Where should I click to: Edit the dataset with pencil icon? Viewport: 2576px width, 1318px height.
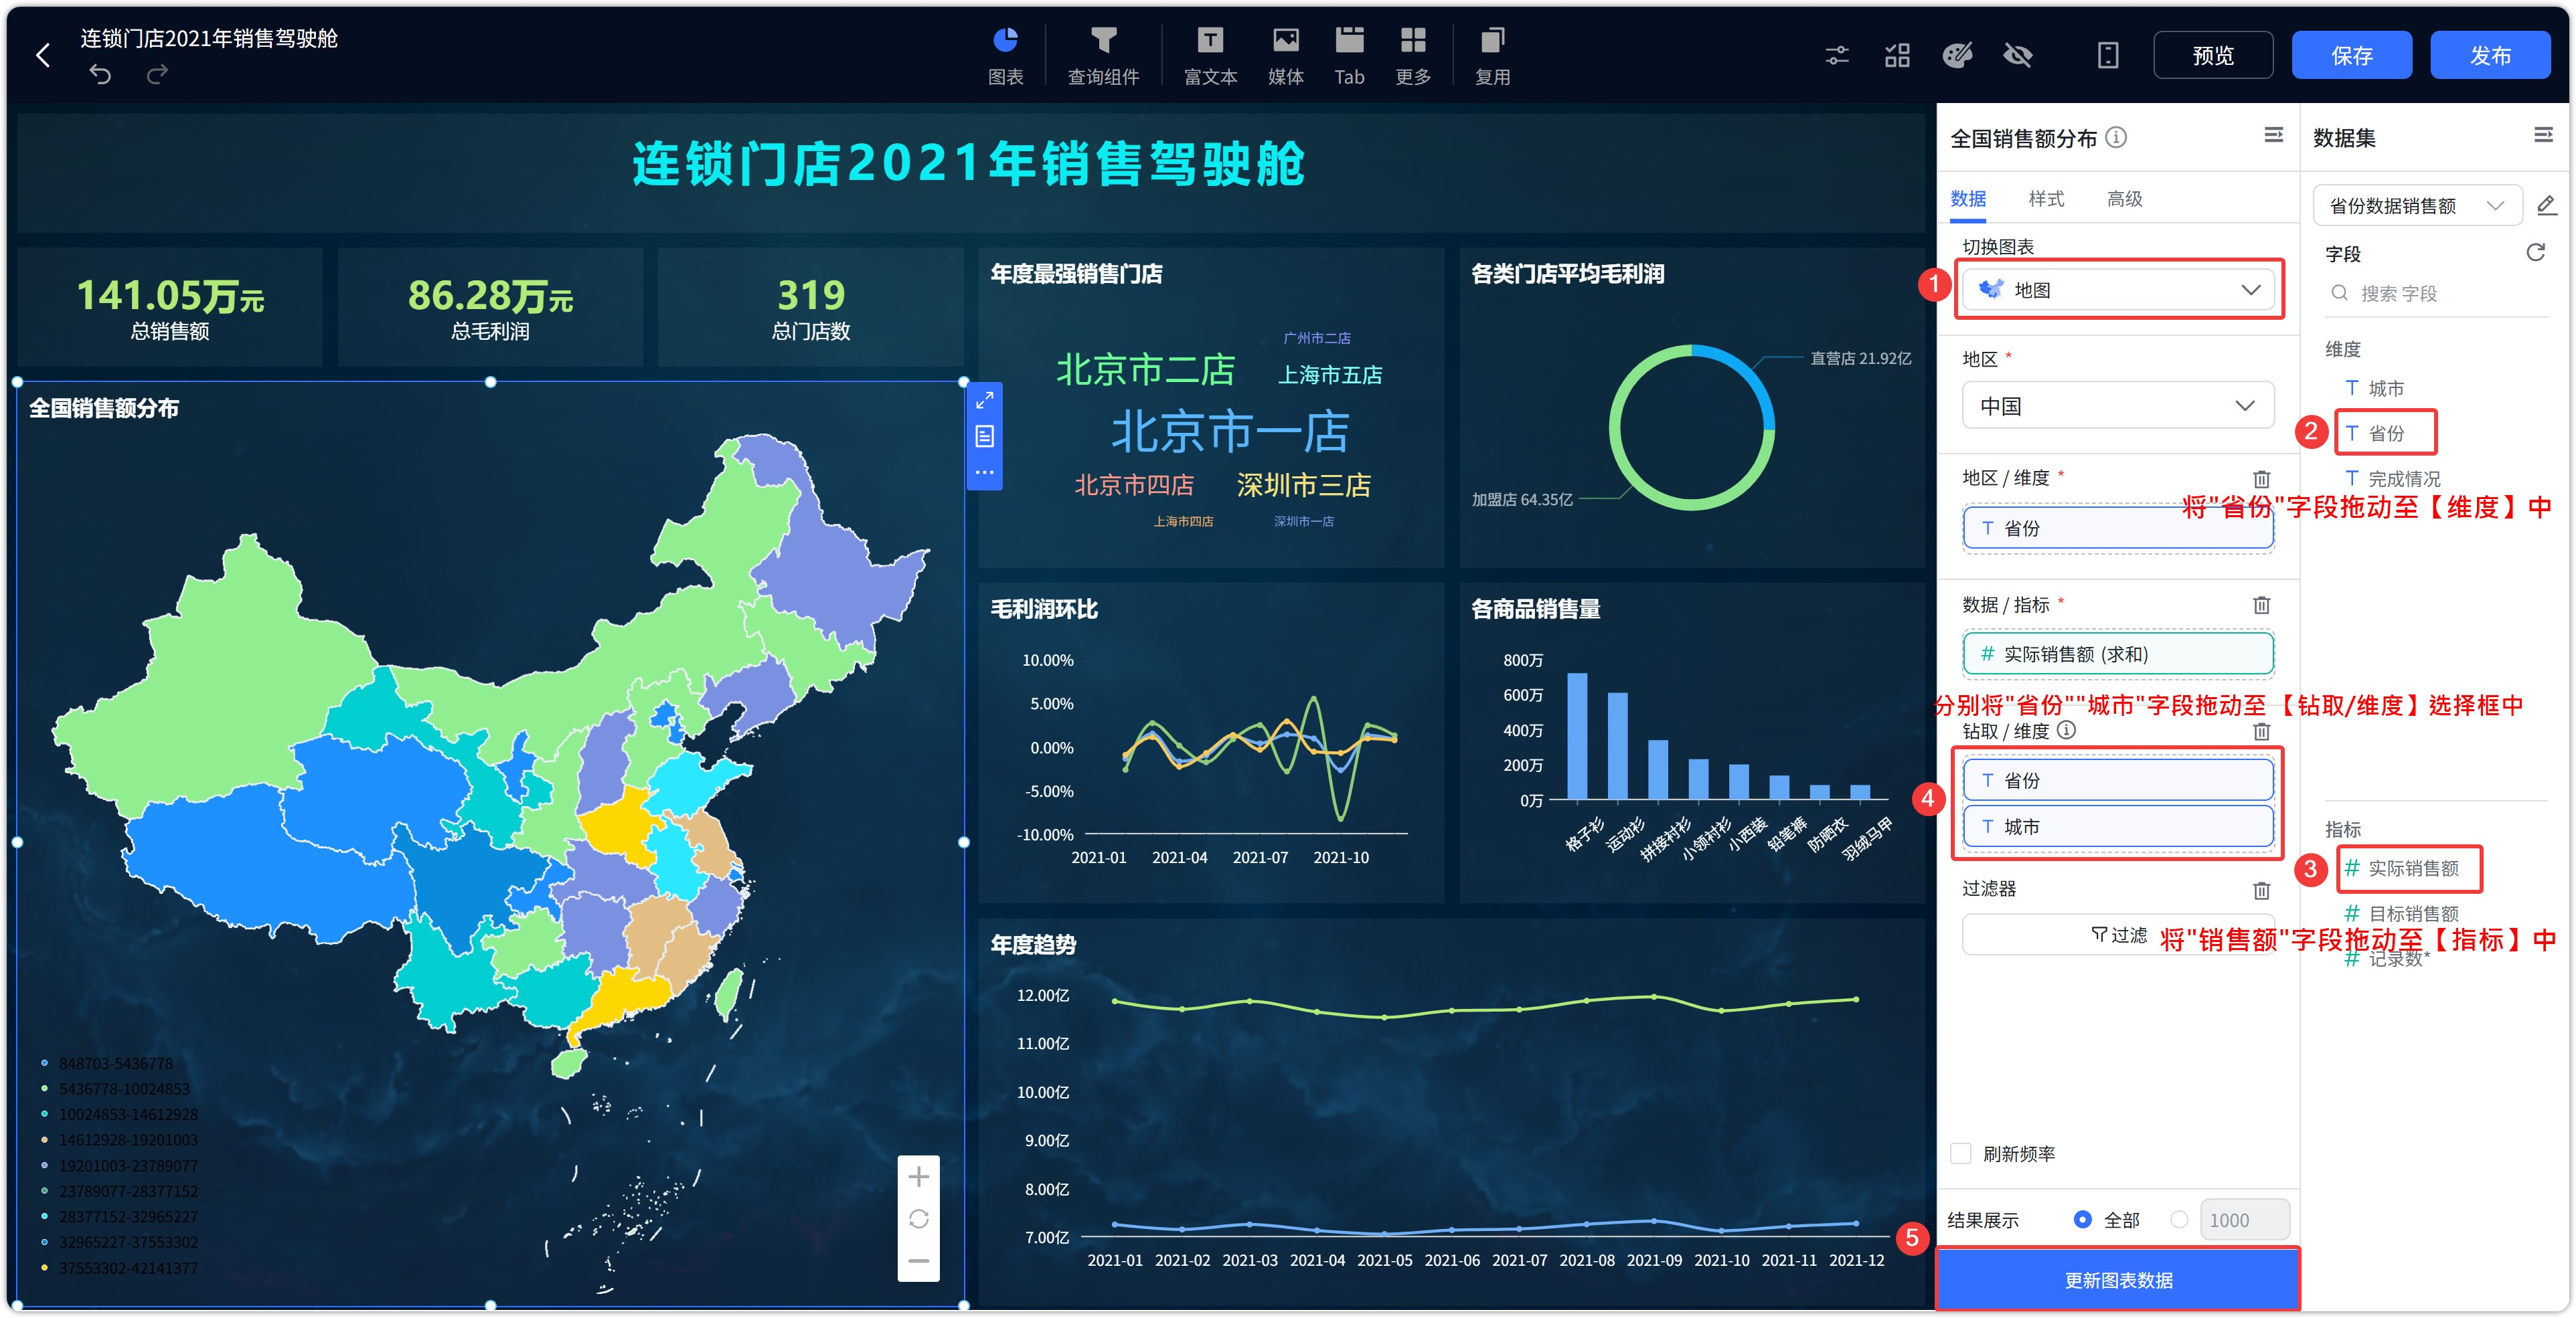click(x=2547, y=205)
